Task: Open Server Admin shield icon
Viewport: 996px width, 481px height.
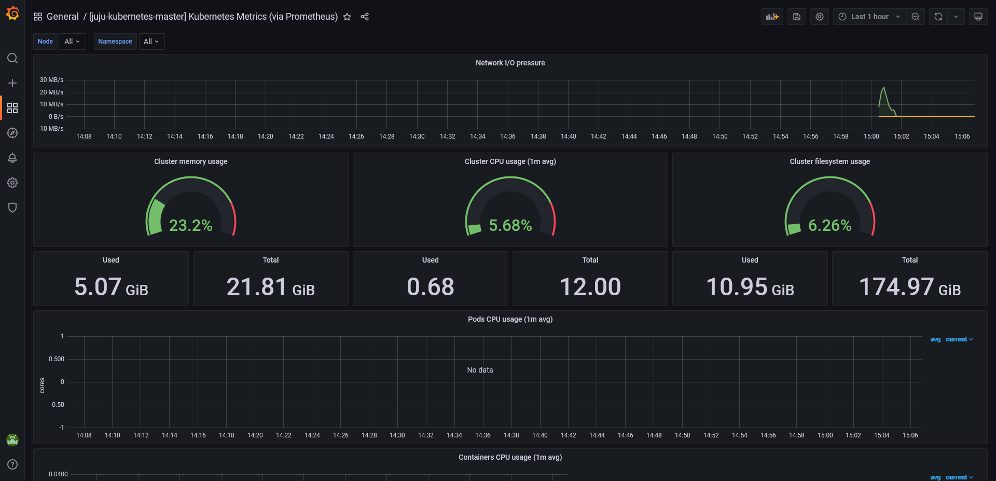Action: (12, 208)
